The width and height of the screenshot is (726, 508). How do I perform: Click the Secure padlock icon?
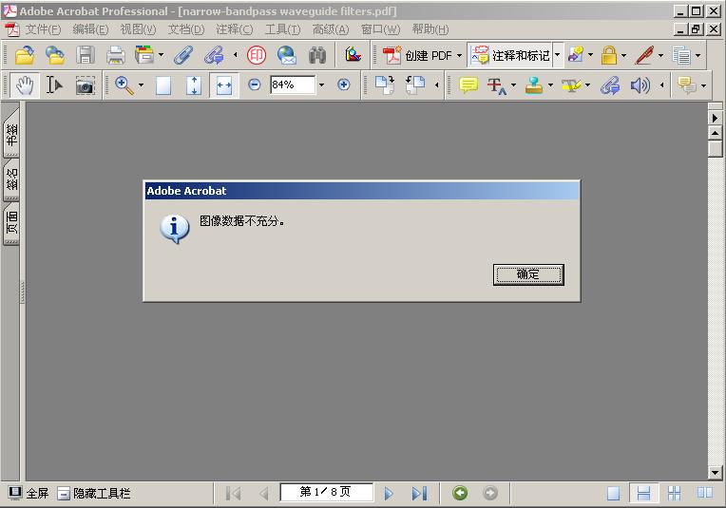(x=609, y=55)
